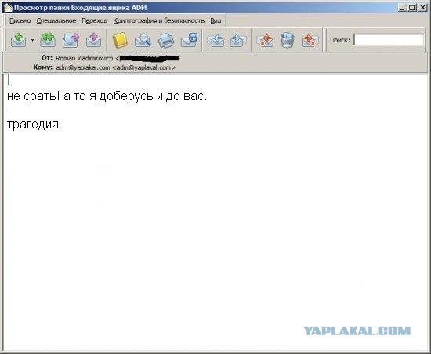Open the dropdown arrow next to Reply

pos(32,40)
